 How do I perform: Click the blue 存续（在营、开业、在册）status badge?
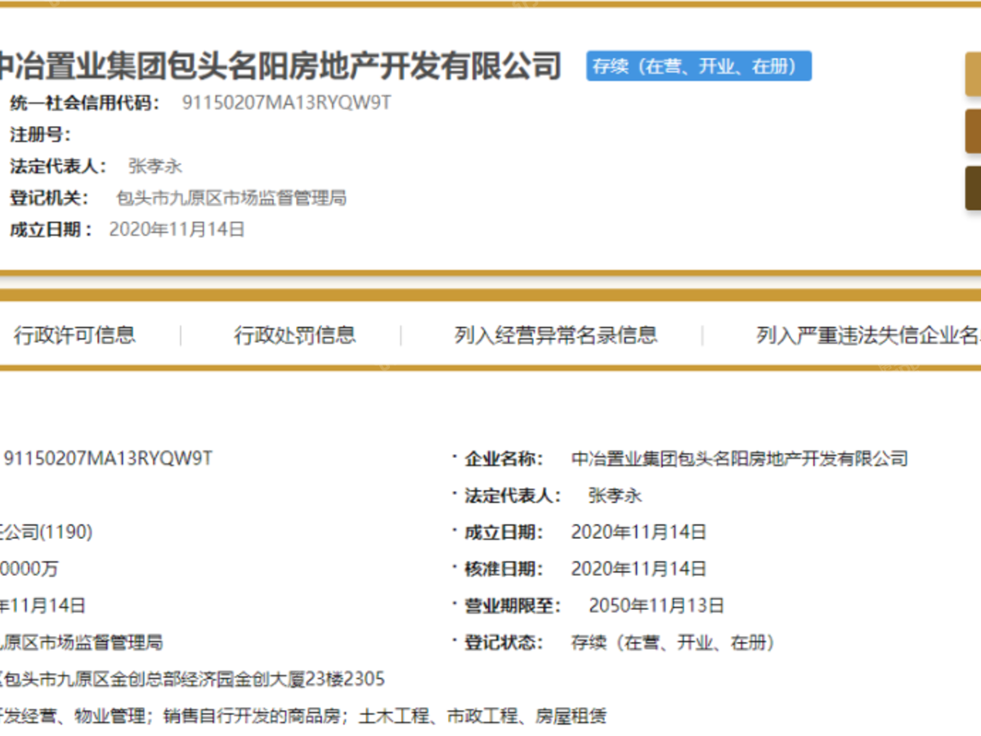[x=699, y=66]
